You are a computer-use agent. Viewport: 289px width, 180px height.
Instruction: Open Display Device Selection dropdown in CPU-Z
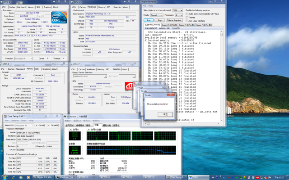tap(90, 76)
